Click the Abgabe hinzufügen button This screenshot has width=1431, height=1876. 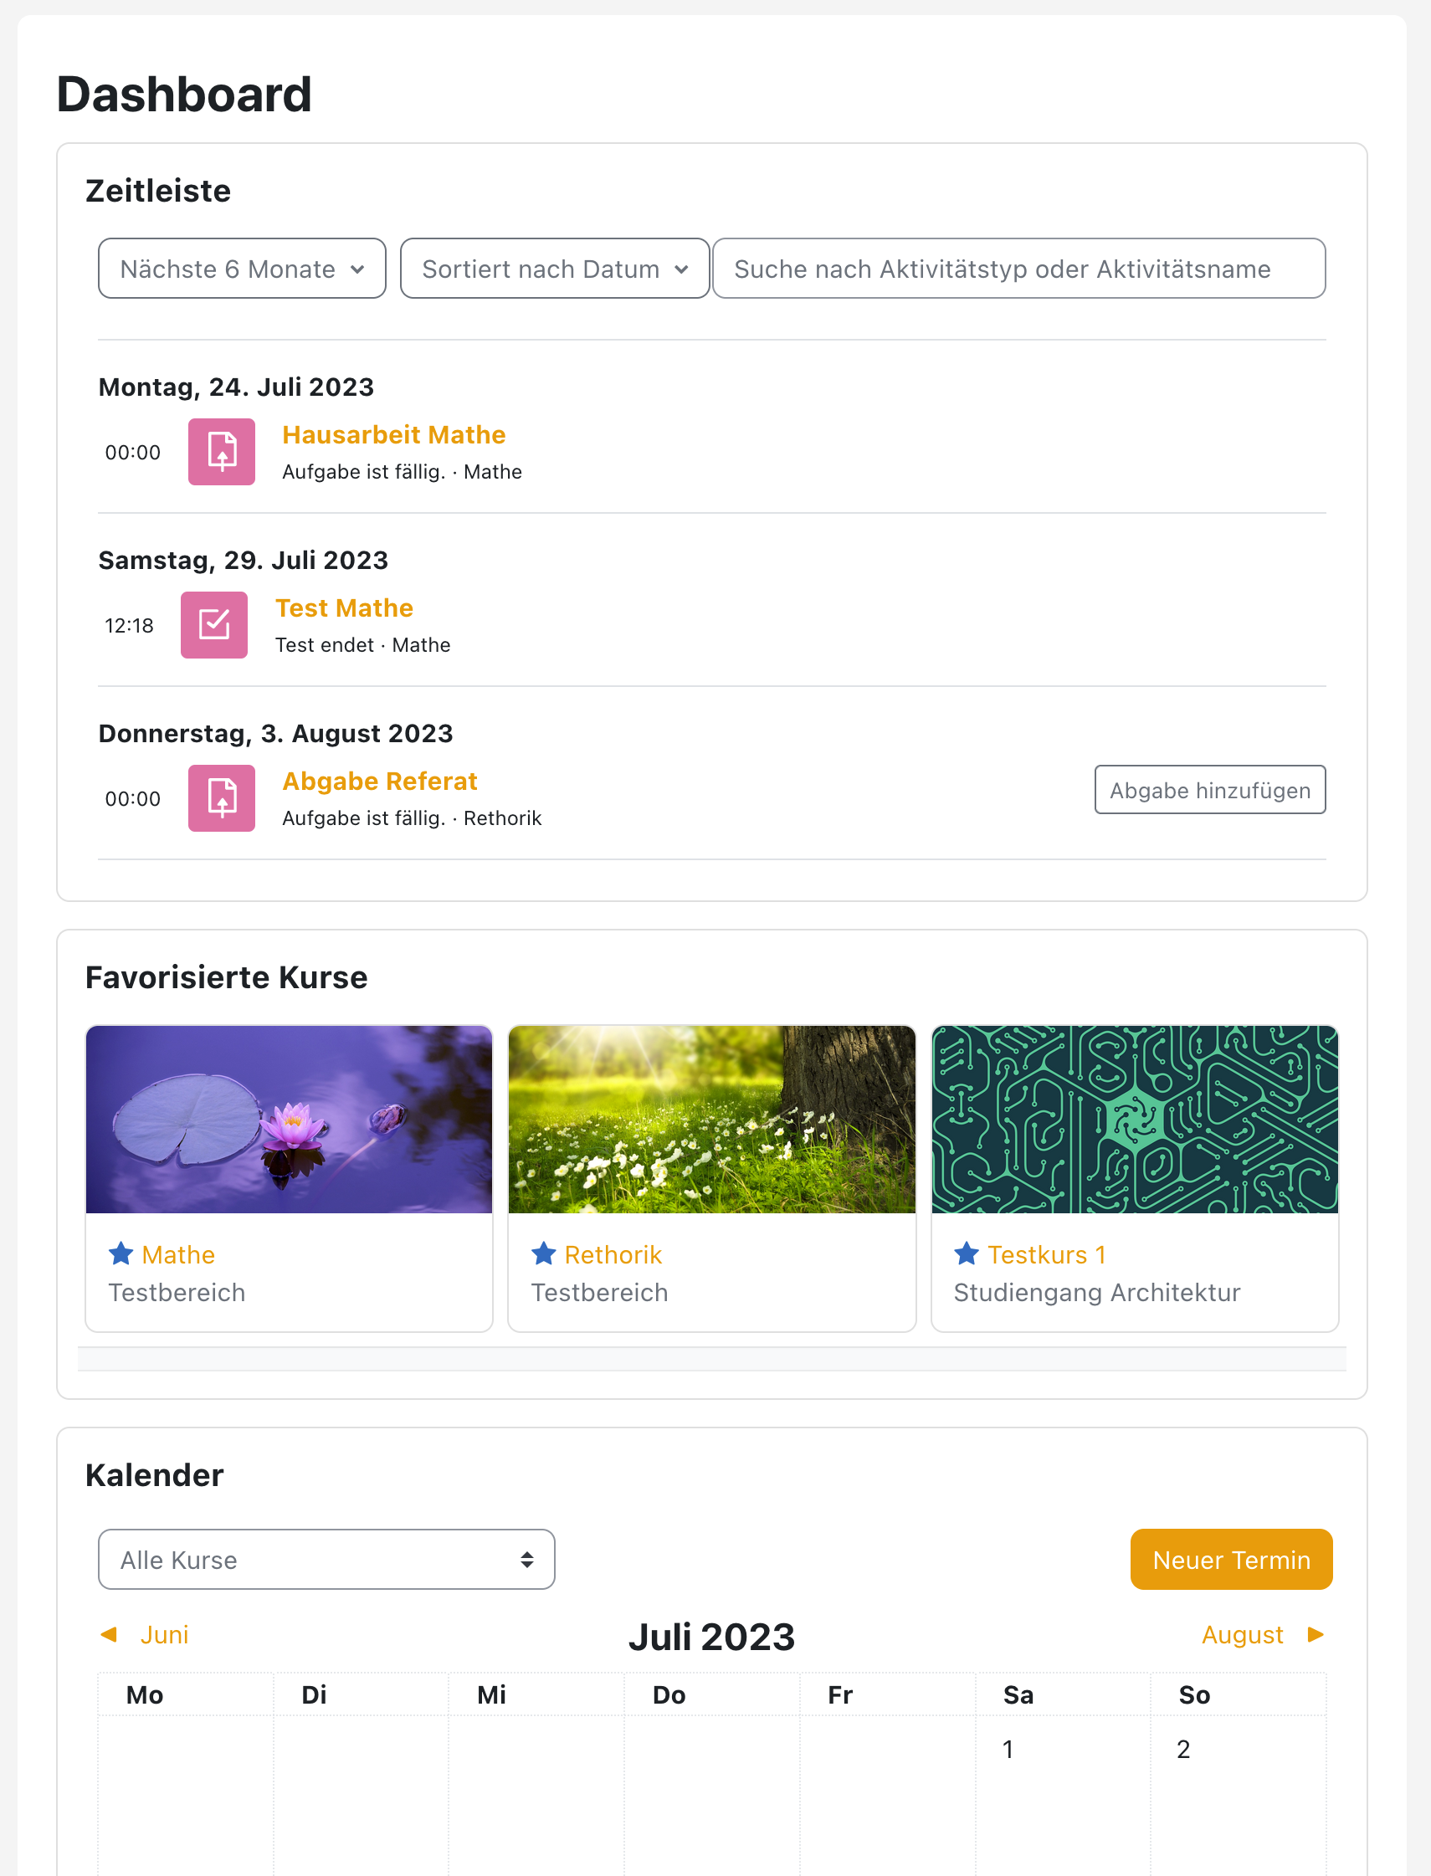click(1209, 789)
